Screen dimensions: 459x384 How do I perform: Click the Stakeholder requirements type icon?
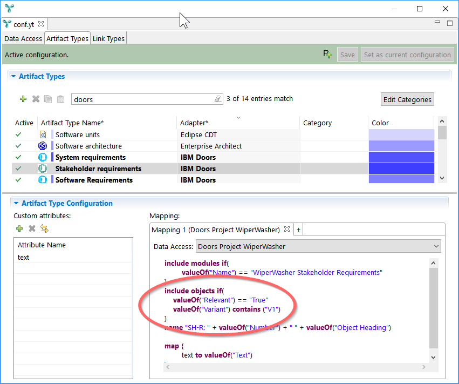[43, 169]
